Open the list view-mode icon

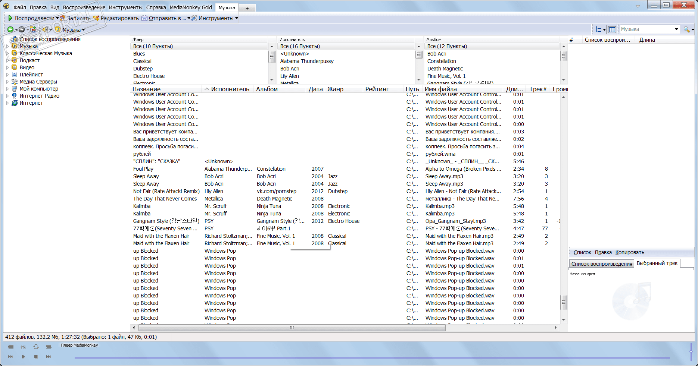click(x=598, y=29)
